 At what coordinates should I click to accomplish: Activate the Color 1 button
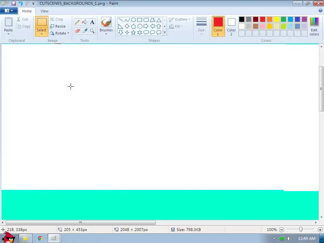(218, 27)
